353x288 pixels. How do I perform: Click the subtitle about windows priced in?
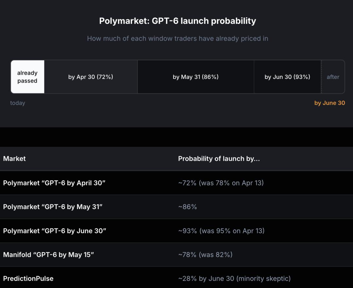click(177, 39)
